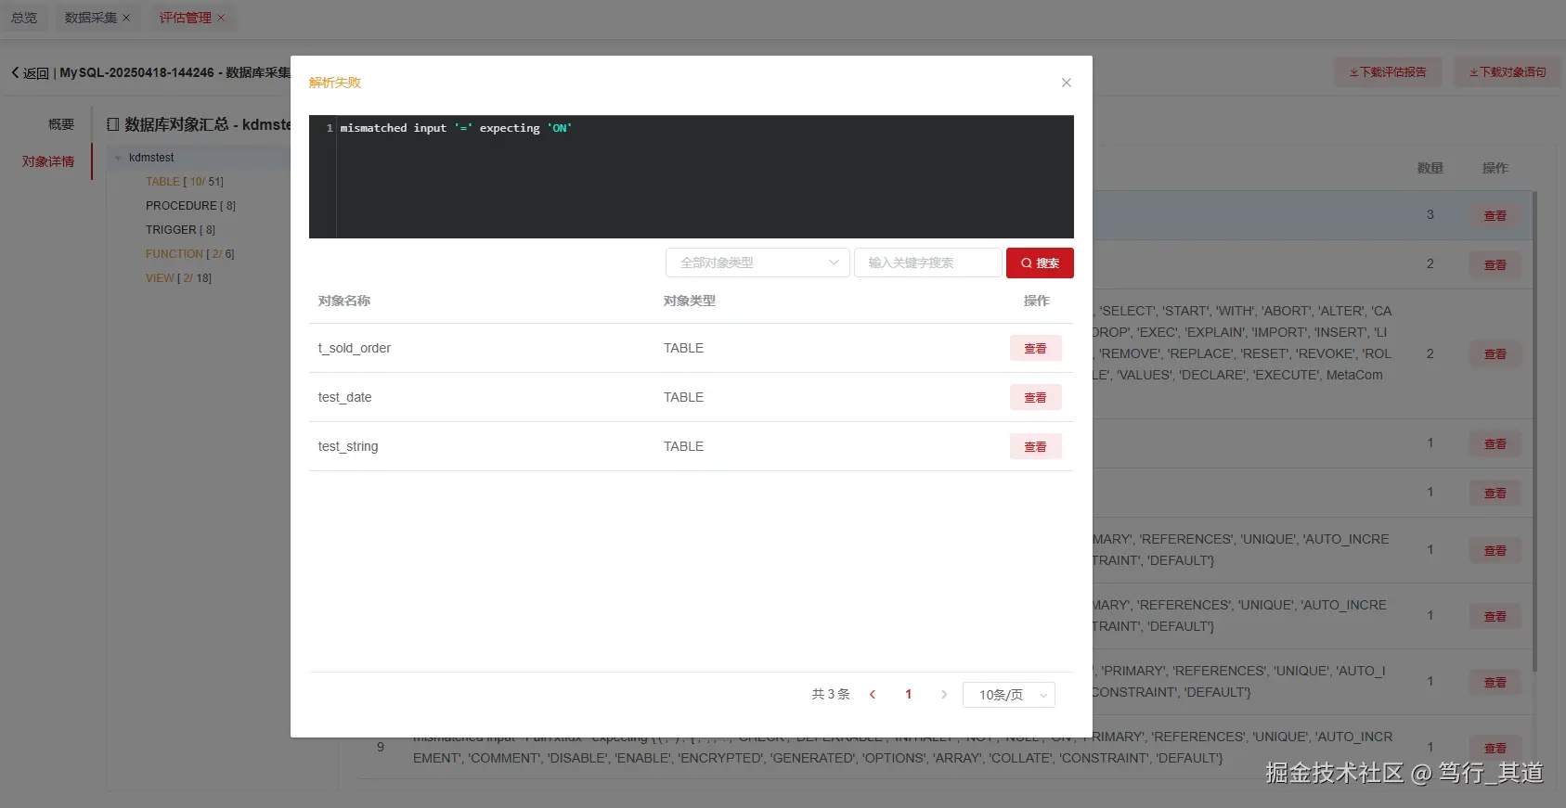Click 查看 for test_string row
This screenshot has height=808, width=1566.
point(1035,446)
